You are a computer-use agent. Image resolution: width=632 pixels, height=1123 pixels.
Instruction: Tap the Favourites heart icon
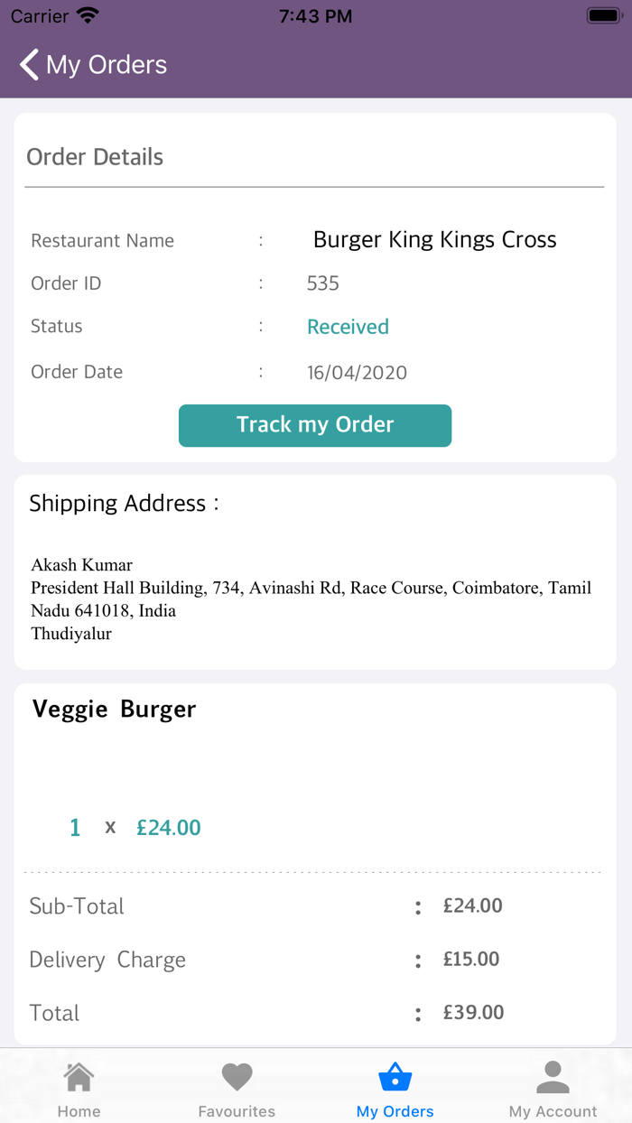[237, 1077]
